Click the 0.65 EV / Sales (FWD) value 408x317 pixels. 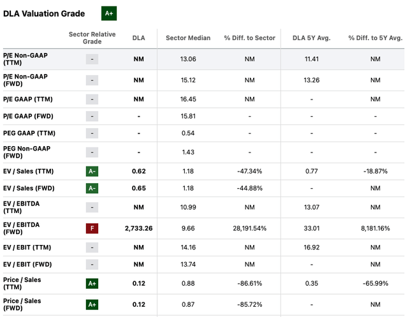(x=139, y=188)
